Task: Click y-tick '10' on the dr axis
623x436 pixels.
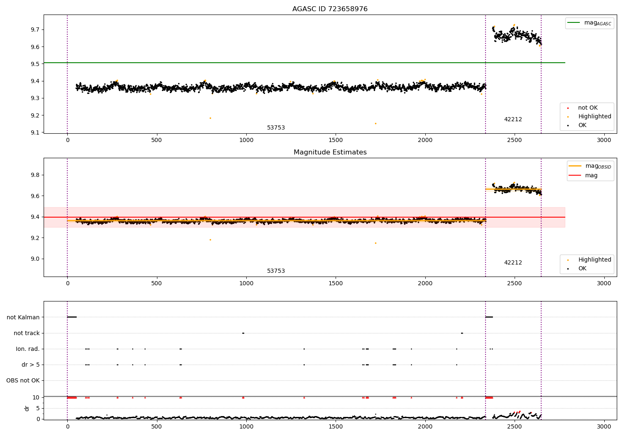Action: tap(36, 397)
